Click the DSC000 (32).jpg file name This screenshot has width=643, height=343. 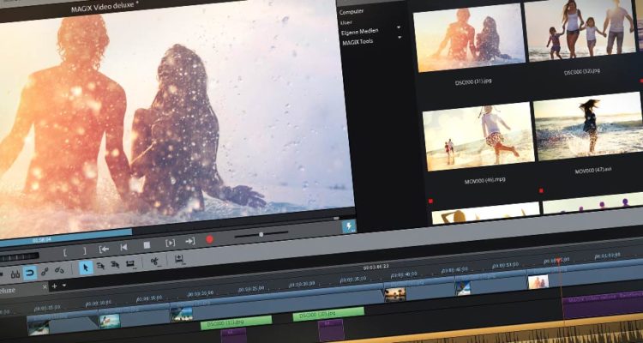(582, 72)
